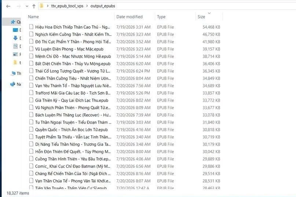Select file icon of Thái Cổ Long Tượng Quyết

pyautogui.click(x=31, y=71)
